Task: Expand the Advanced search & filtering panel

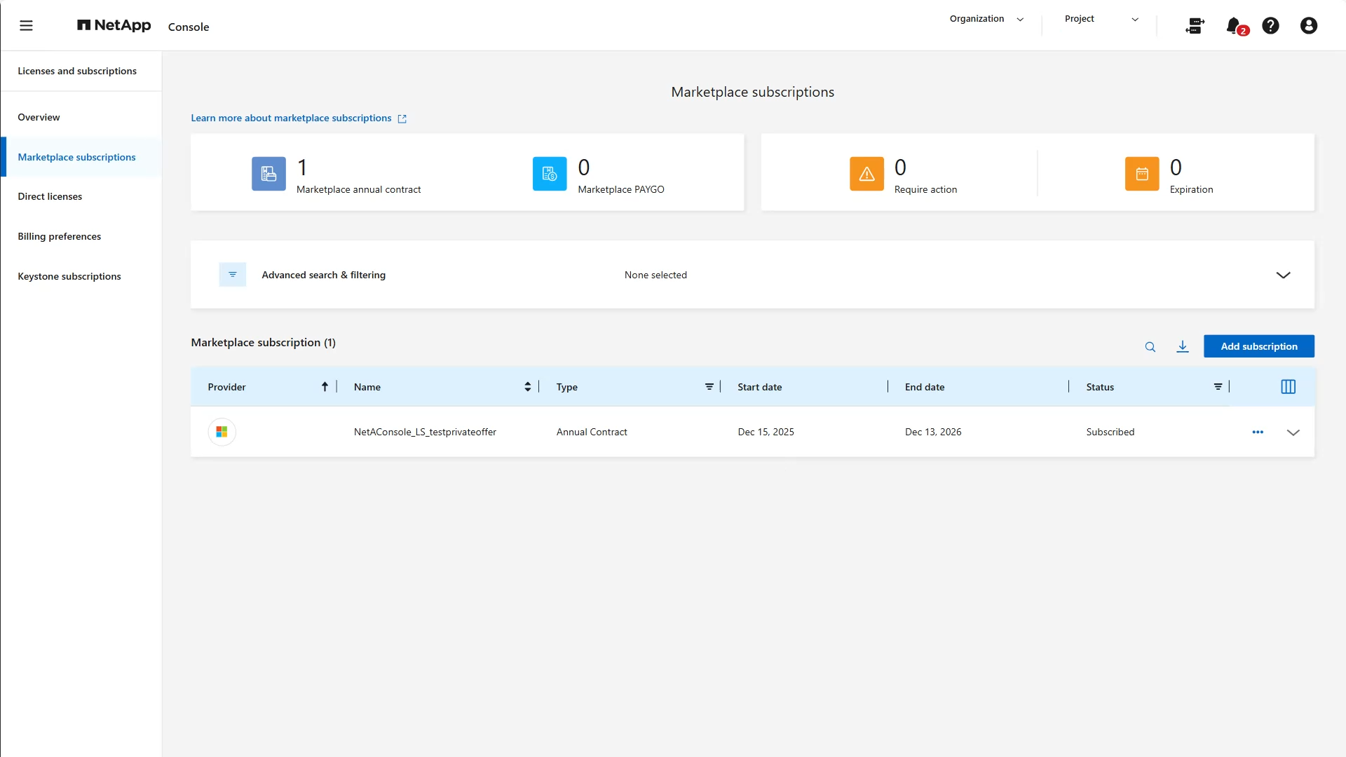Action: tap(1283, 275)
